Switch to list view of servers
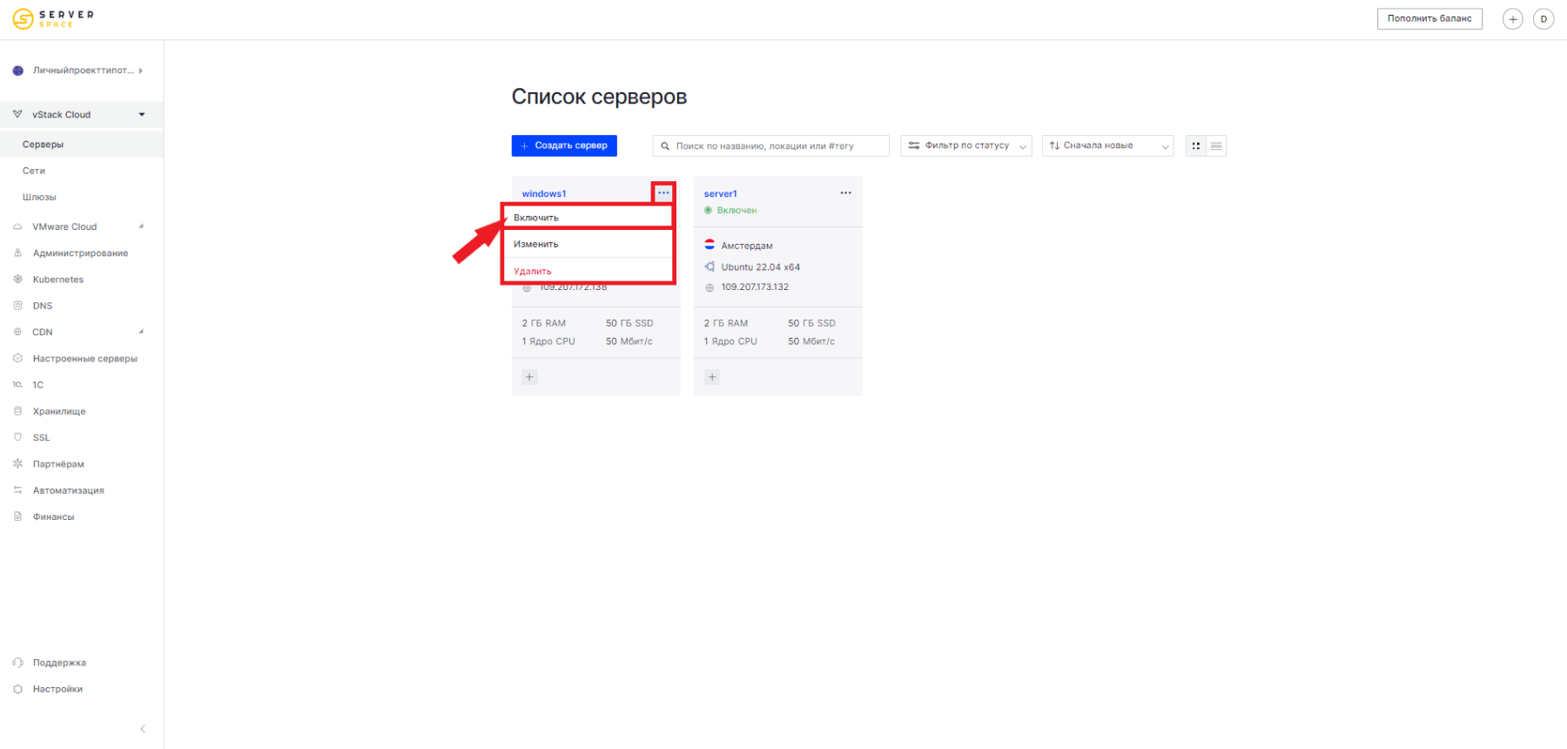1567x749 pixels. point(1216,146)
